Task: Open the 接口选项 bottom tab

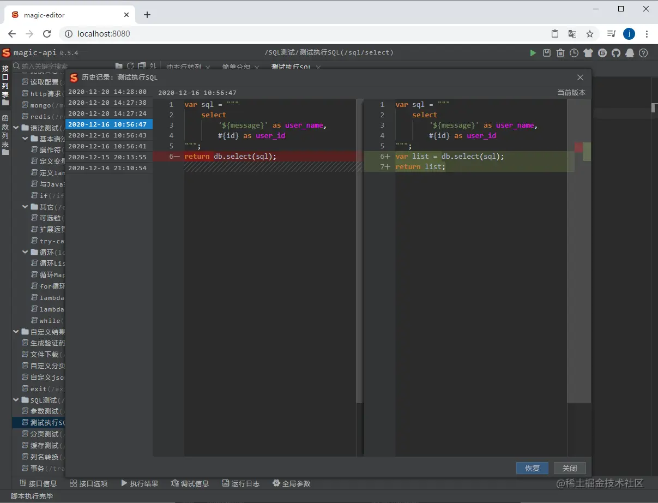Action: 89,483
